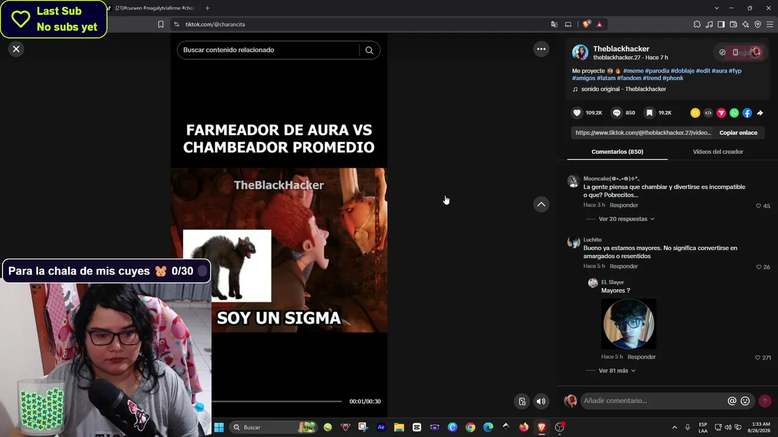Close the TikTok video viewer
Screen dimensions: 778x437
click(16, 49)
